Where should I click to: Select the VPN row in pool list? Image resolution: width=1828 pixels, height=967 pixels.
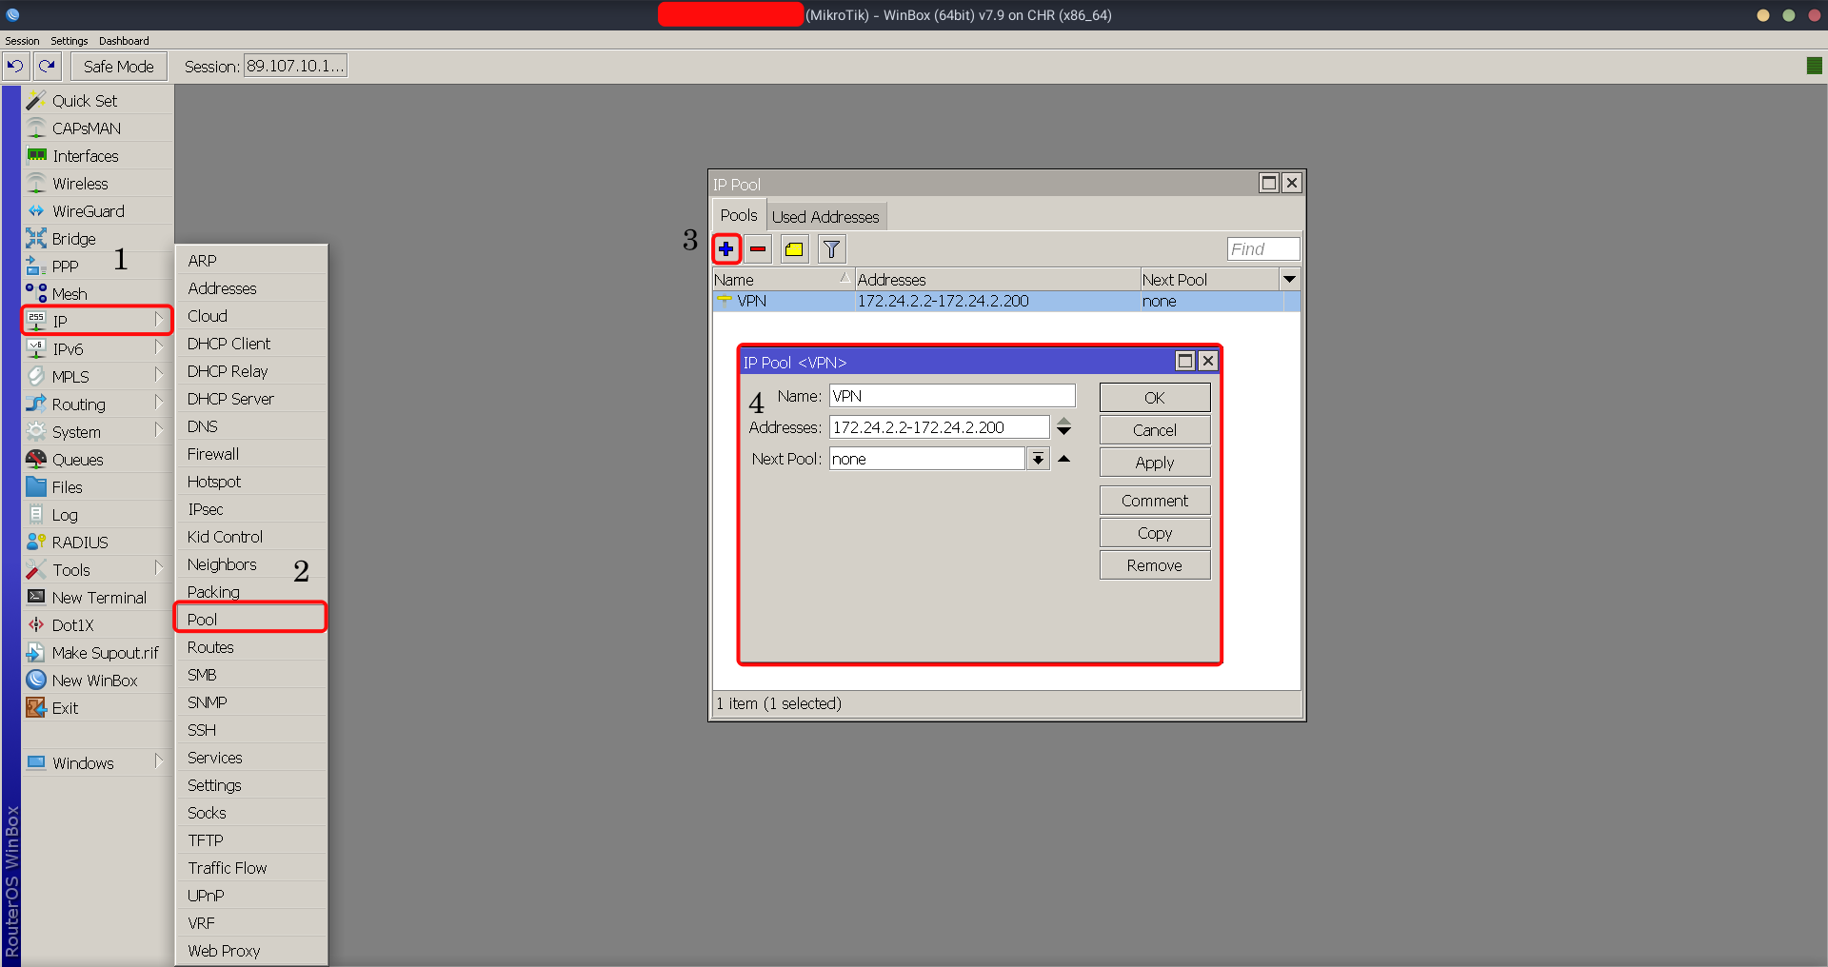pyautogui.click(x=1006, y=301)
